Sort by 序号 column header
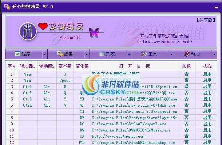222x145 pixels. pos(12,66)
